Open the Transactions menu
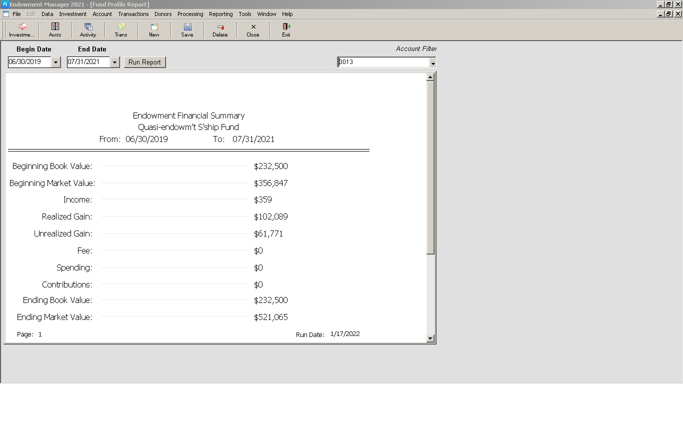The width and height of the screenshot is (683, 425). (133, 14)
